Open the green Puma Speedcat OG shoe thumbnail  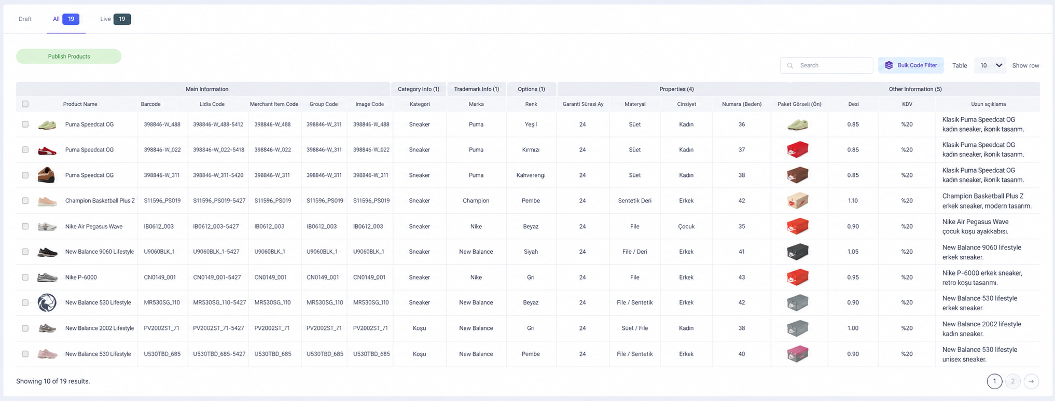pyautogui.click(x=47, y=125)
